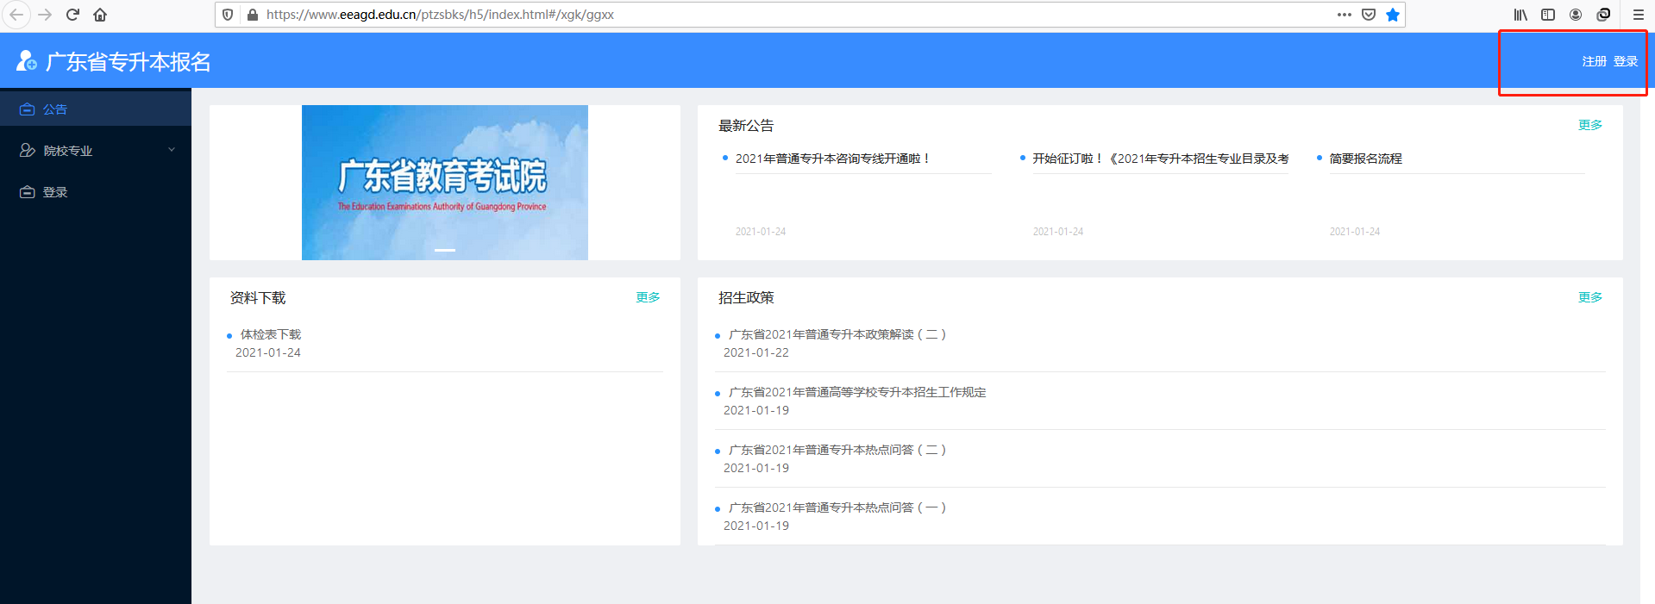Open the Firefox library icon
The image size is (1655, 604).
(x=1520, y=15)
